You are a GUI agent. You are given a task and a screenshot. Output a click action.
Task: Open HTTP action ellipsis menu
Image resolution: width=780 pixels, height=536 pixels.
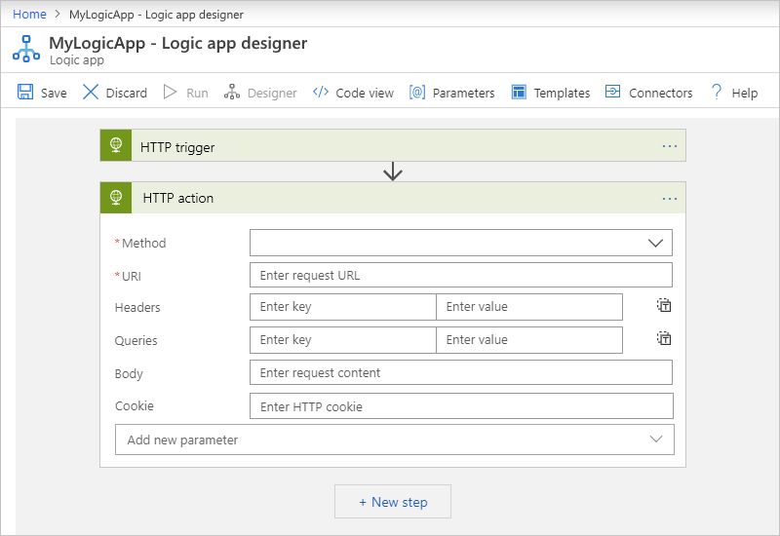670,198
